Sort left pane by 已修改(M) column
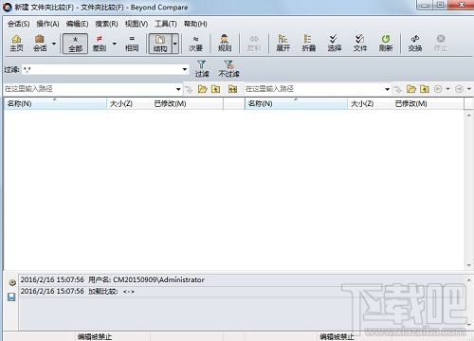 click(x=187, y=104)
